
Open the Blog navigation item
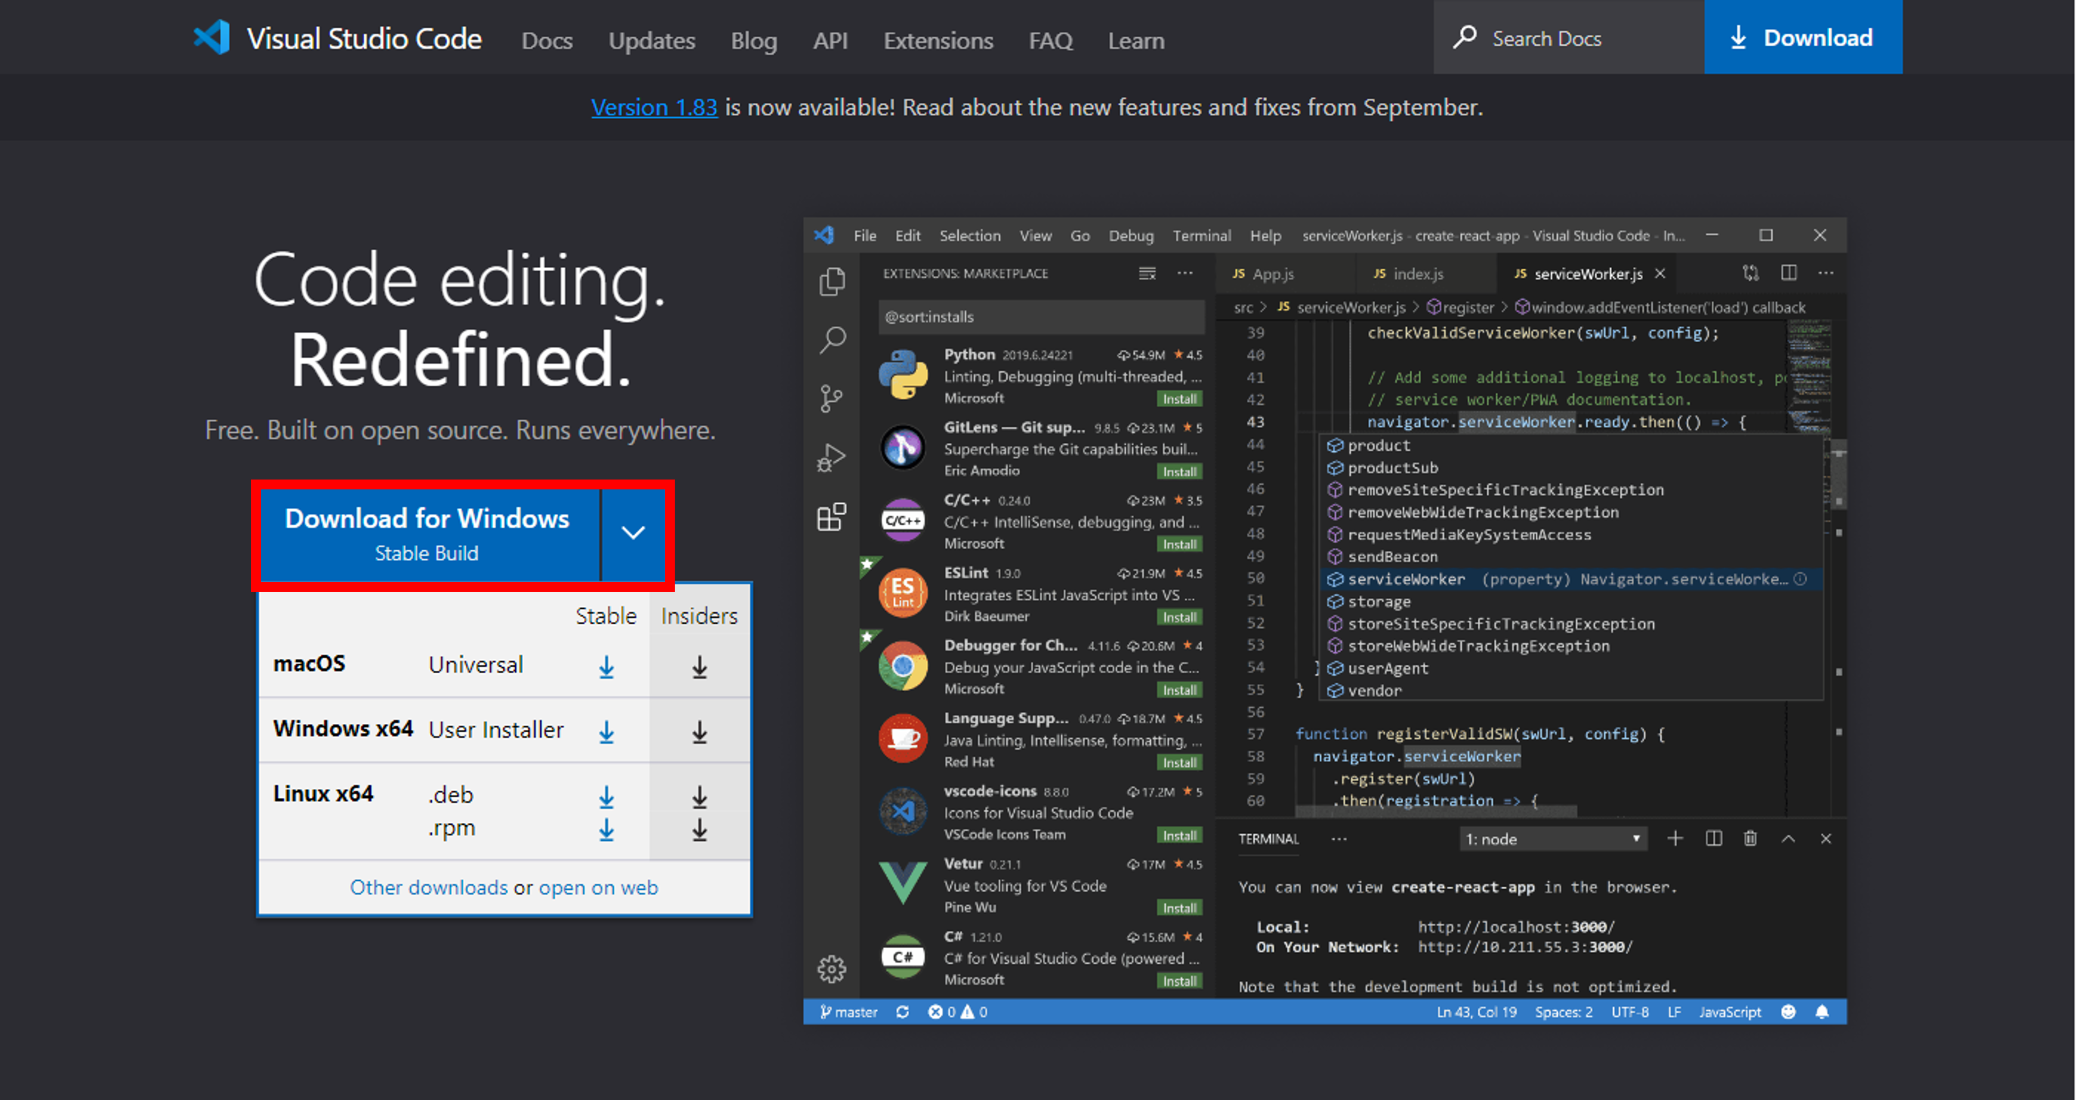click(753, 40)
